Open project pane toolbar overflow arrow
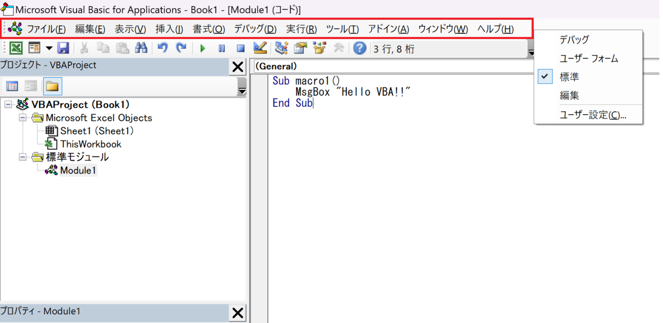This screenshot has width=663, height=323. coord(242,88)
